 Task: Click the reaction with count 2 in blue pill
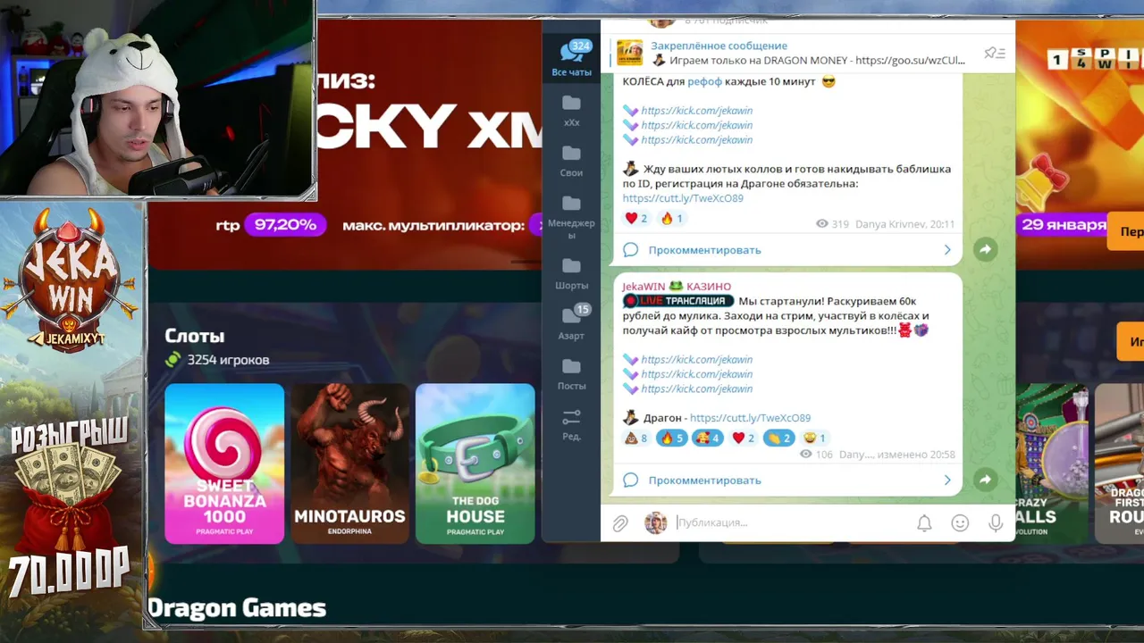click(x=778, y=438)
